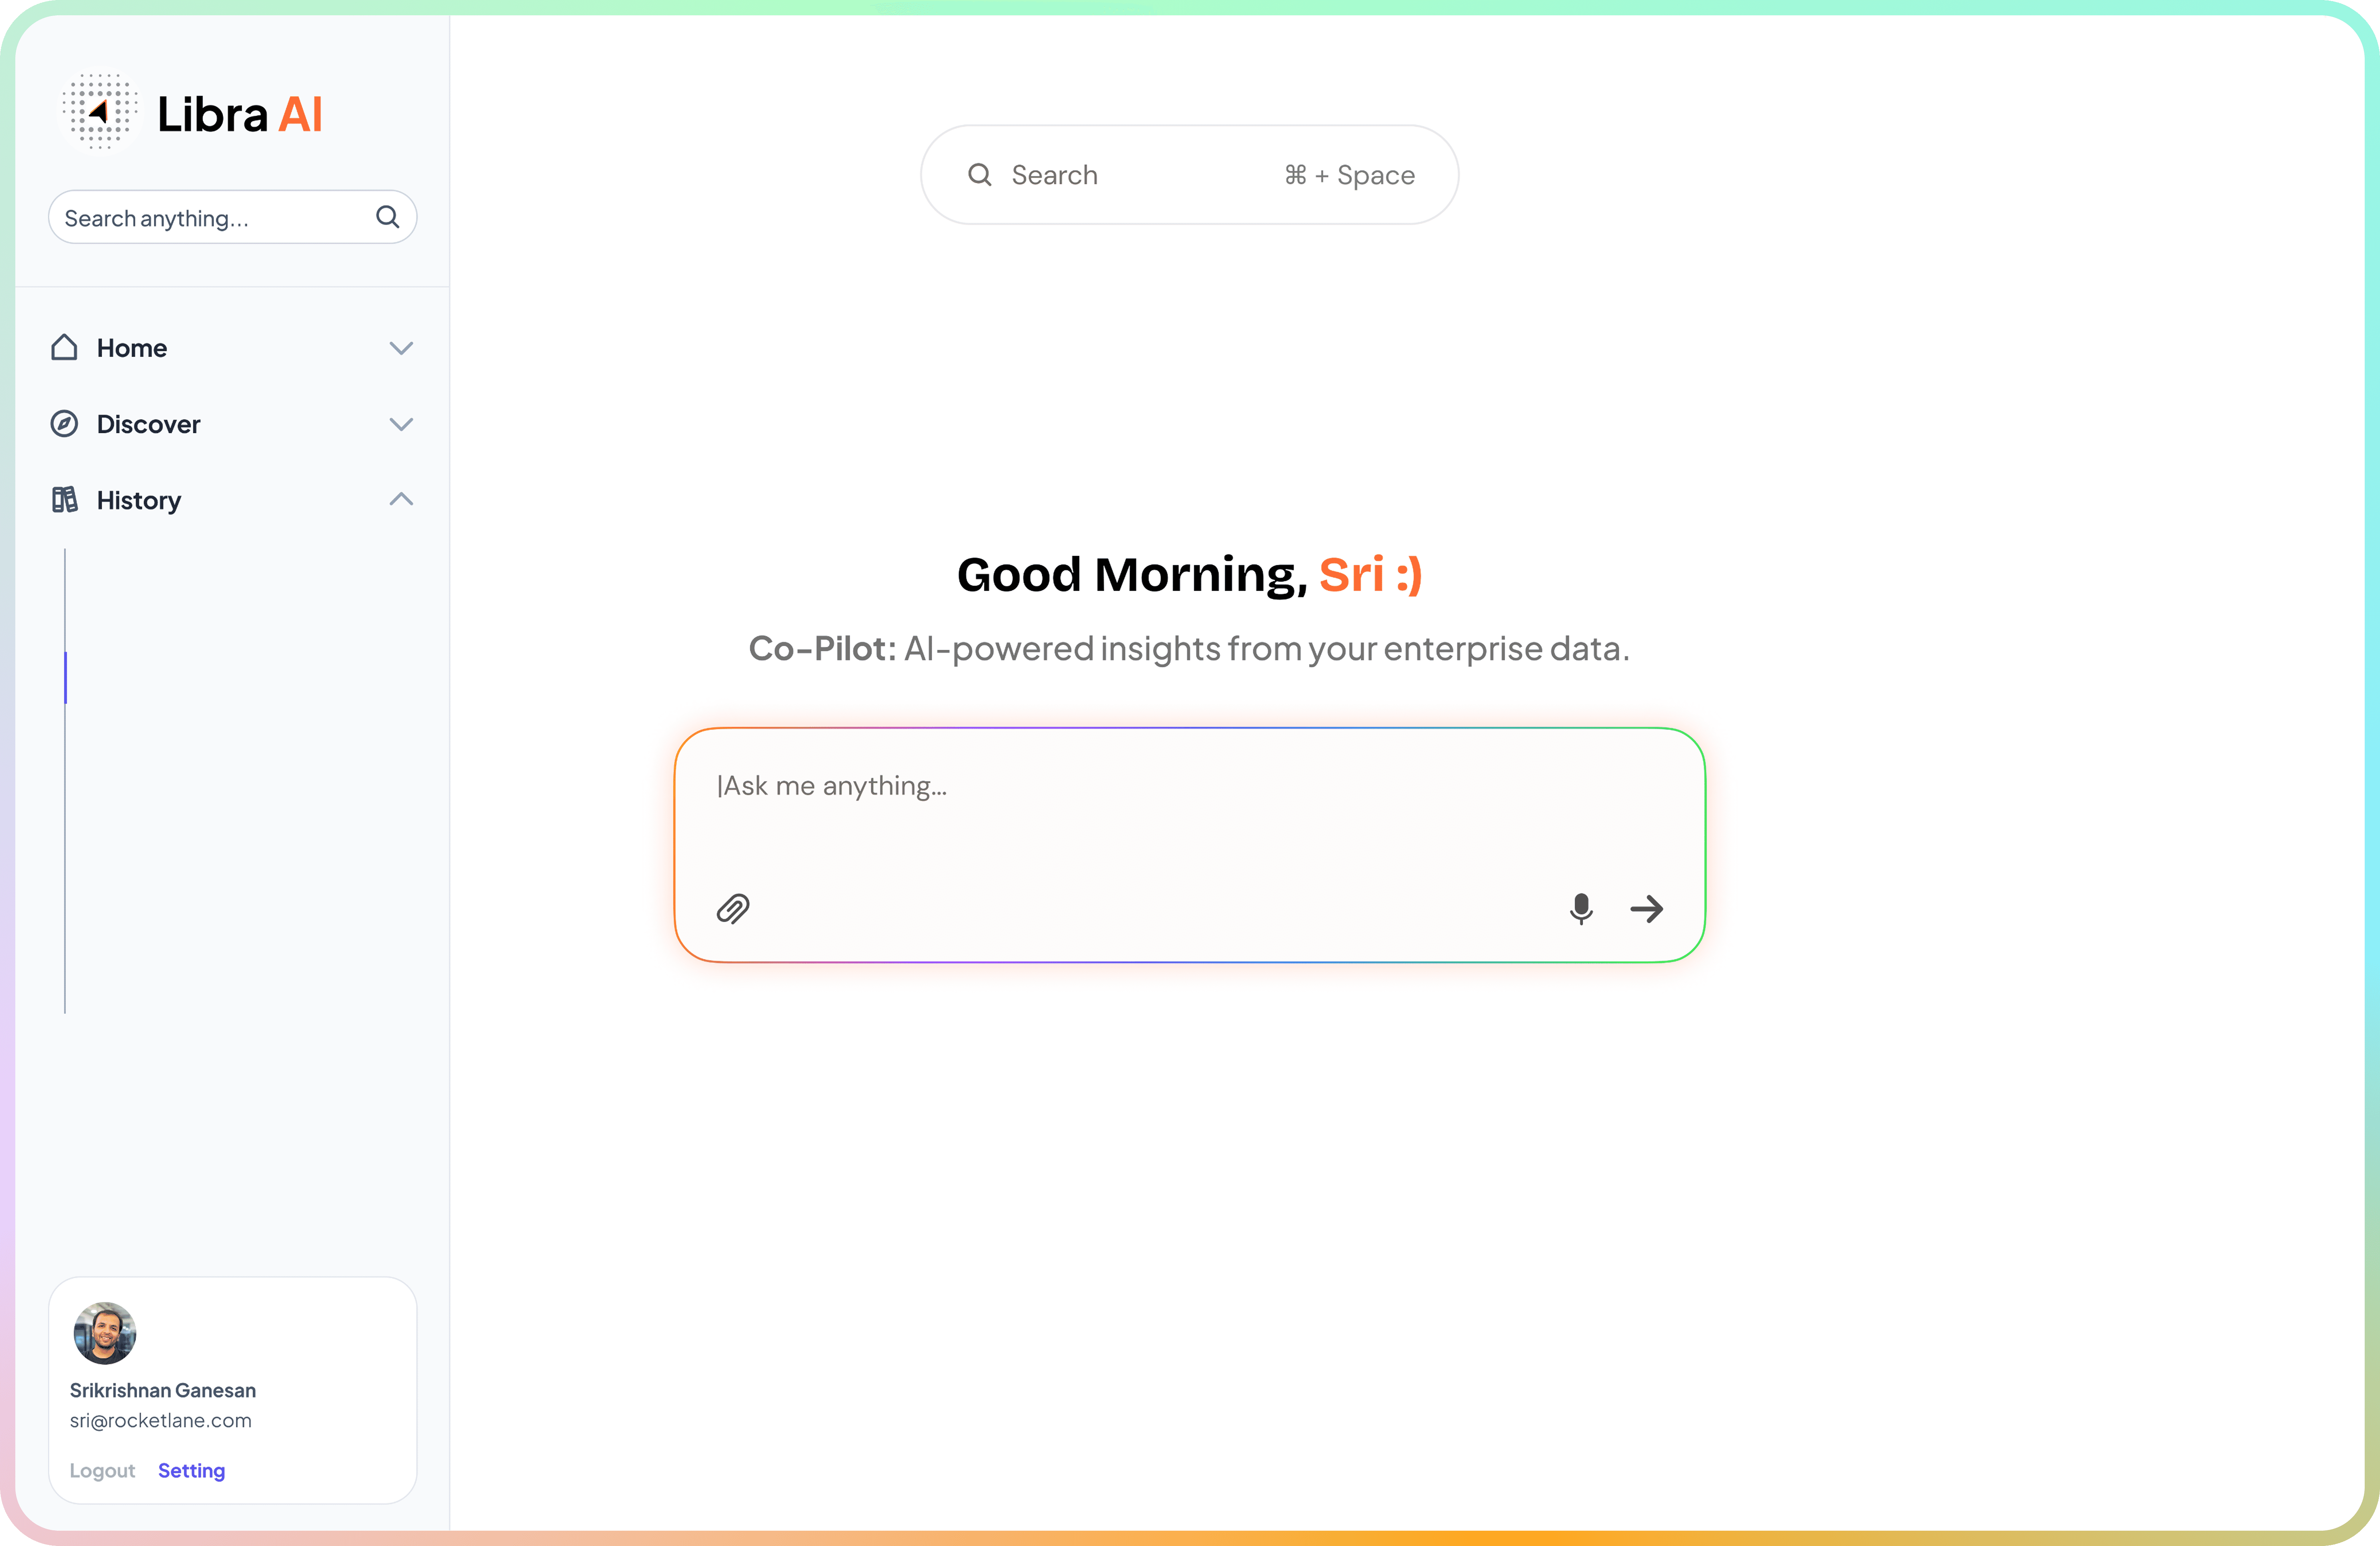Viewport: 2380px width, 1546px height.
Task: Collapse the History section chevron
Action: pyautogui.click(x=401, y=499)
